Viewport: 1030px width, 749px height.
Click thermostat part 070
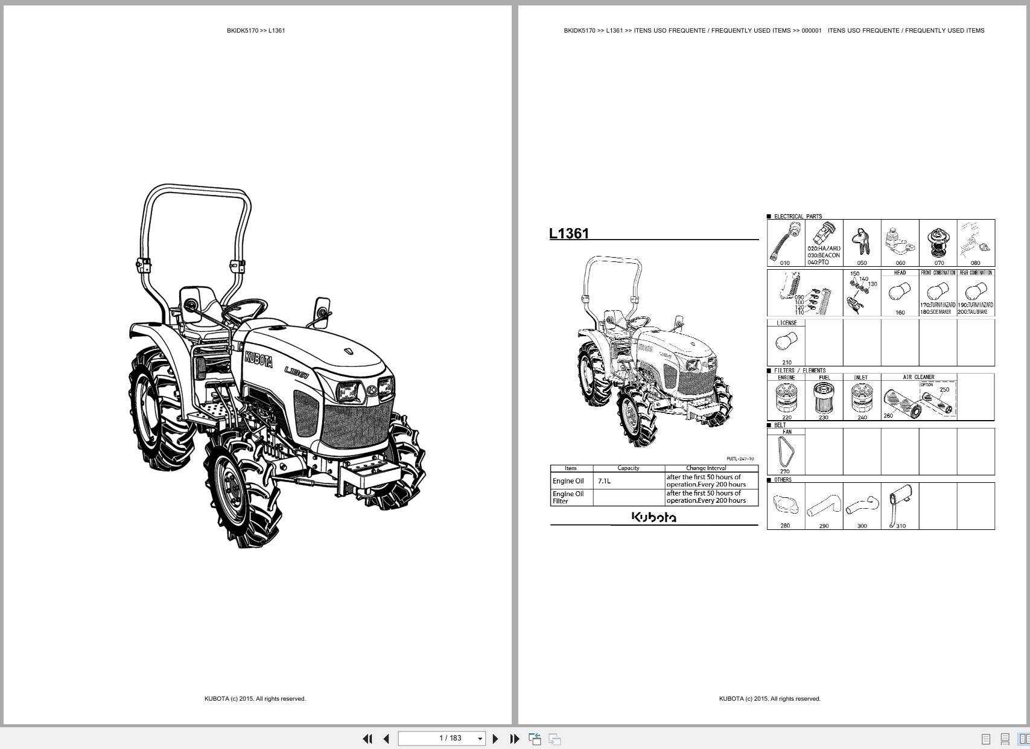click(938, 243)
